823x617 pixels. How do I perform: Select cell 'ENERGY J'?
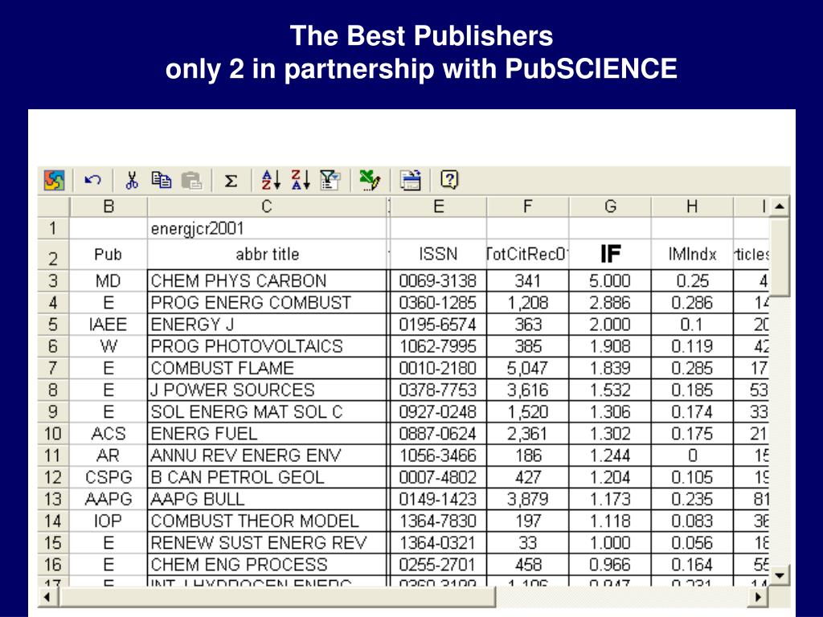267,325
